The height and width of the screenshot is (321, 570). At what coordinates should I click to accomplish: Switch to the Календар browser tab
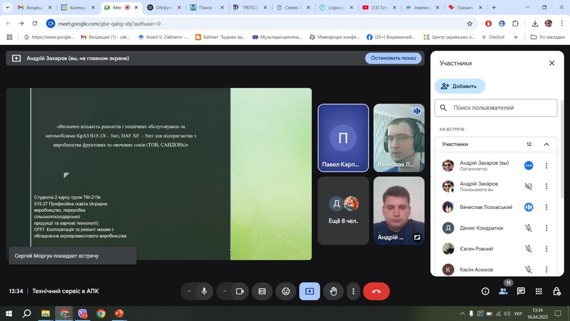point(77,7)
